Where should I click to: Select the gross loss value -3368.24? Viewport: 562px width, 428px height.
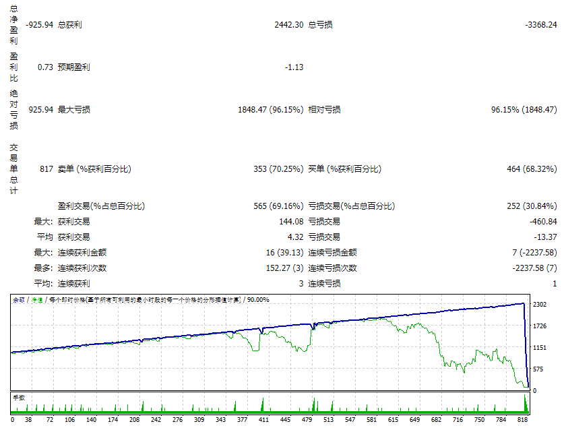(541, 25)
